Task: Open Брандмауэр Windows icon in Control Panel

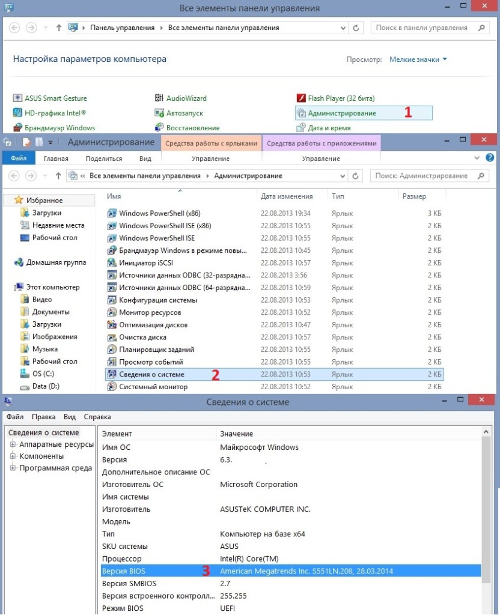Action: pyautogui.click(x=53, y=128)
